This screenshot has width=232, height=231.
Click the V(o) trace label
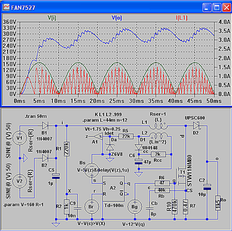click(x=117, y=18)
